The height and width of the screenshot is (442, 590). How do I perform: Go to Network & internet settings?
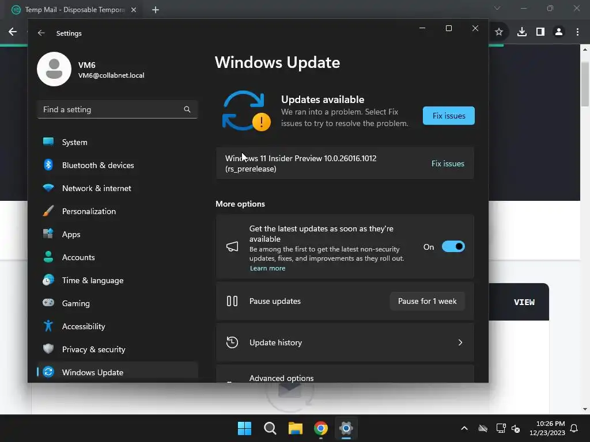point(118,188)
